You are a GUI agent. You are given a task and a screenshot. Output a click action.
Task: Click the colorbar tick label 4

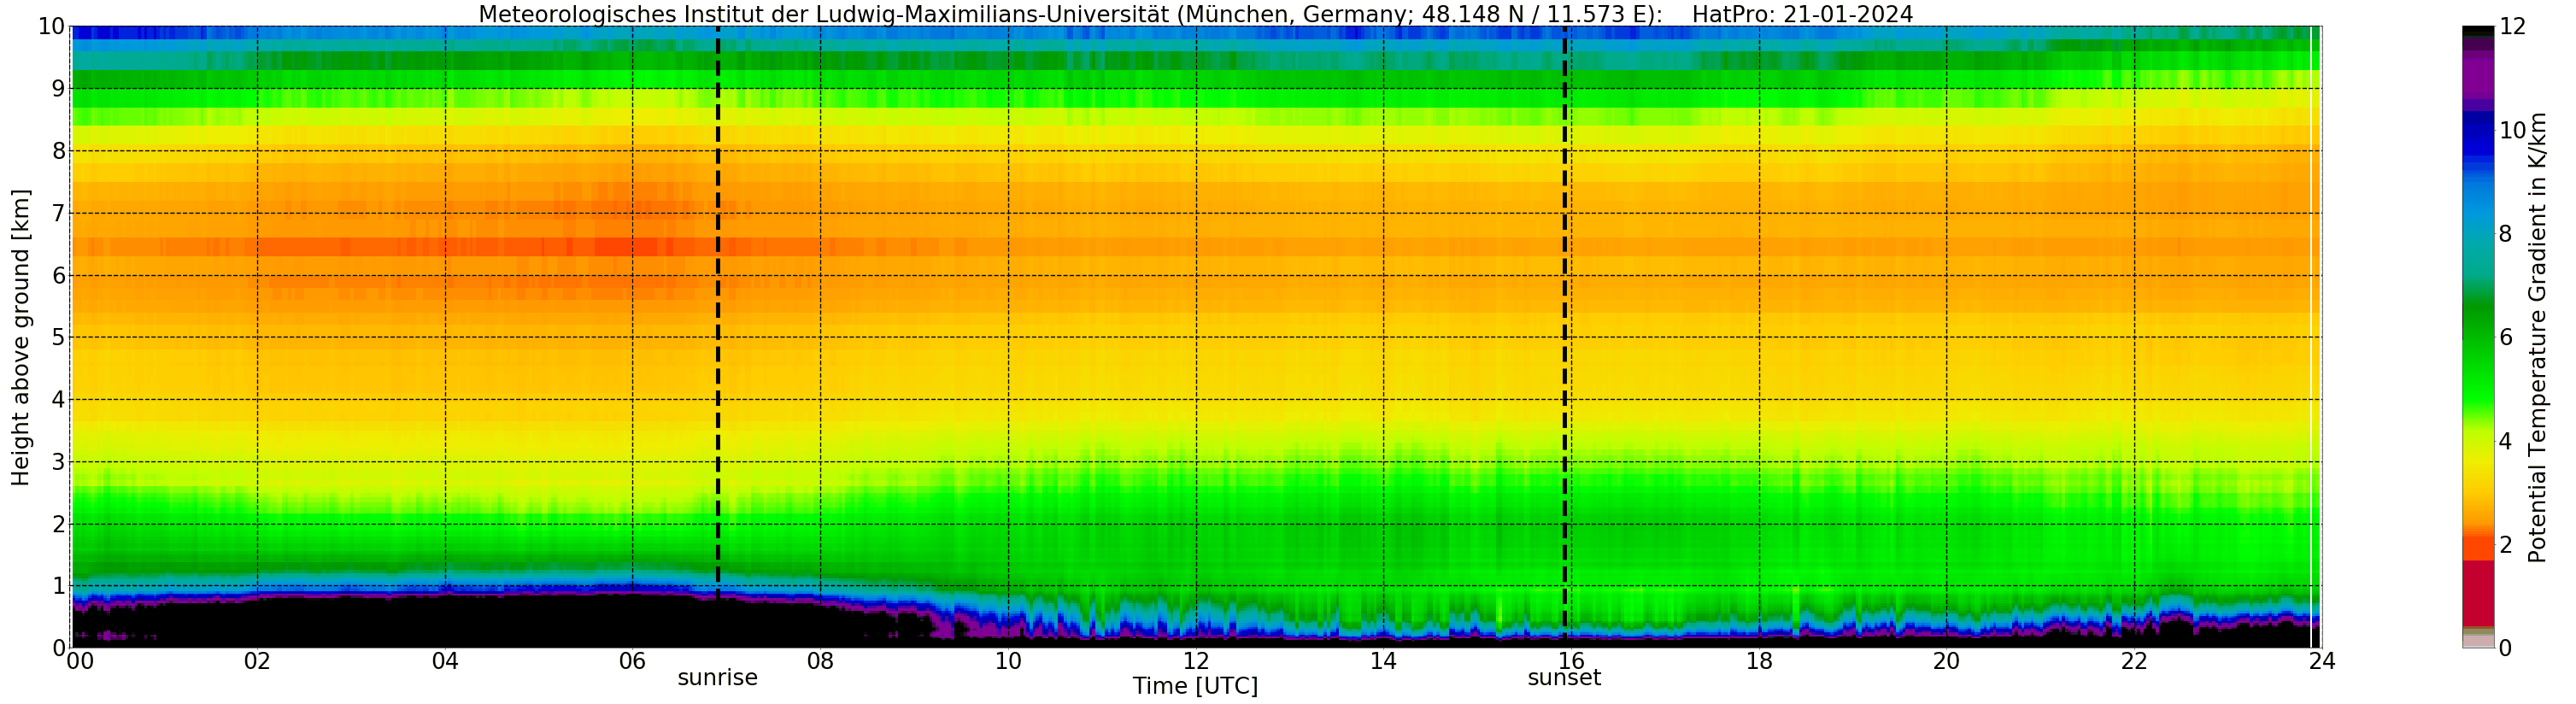[x=2505, y=441]
